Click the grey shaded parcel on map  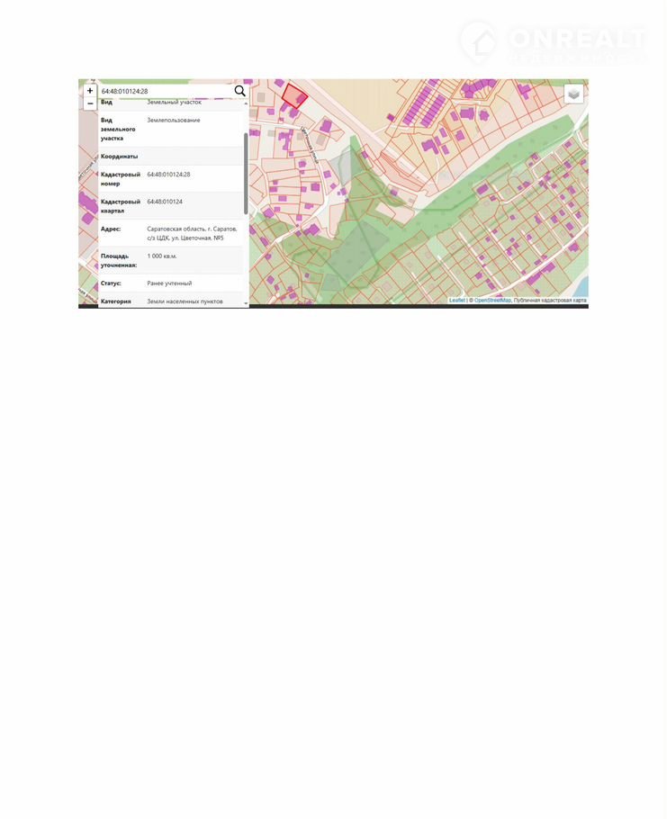339,165
